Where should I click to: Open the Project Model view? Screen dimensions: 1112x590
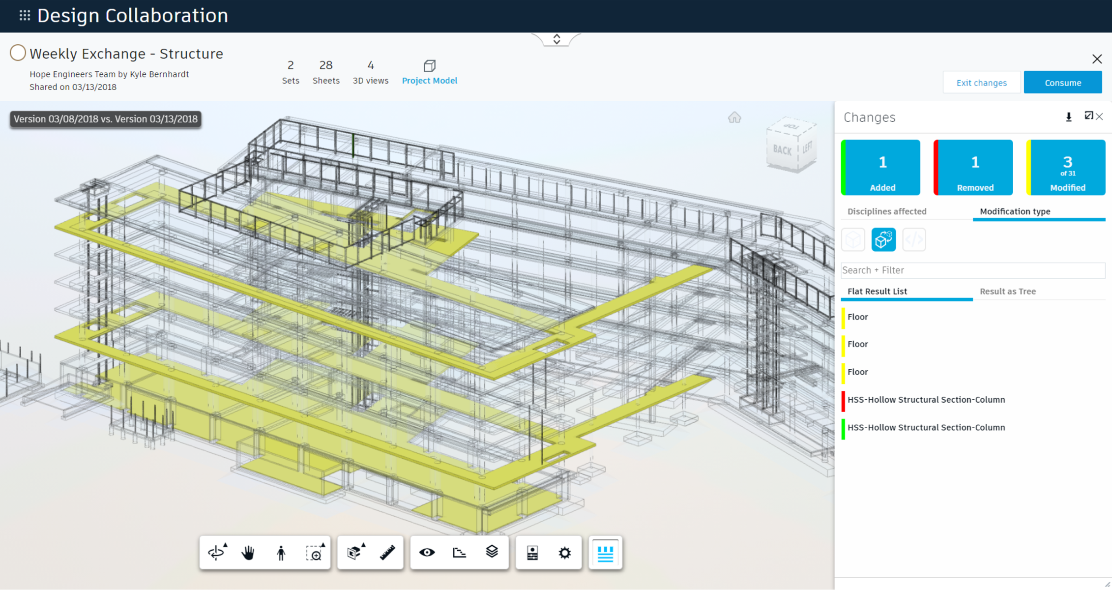click(429, 72)
